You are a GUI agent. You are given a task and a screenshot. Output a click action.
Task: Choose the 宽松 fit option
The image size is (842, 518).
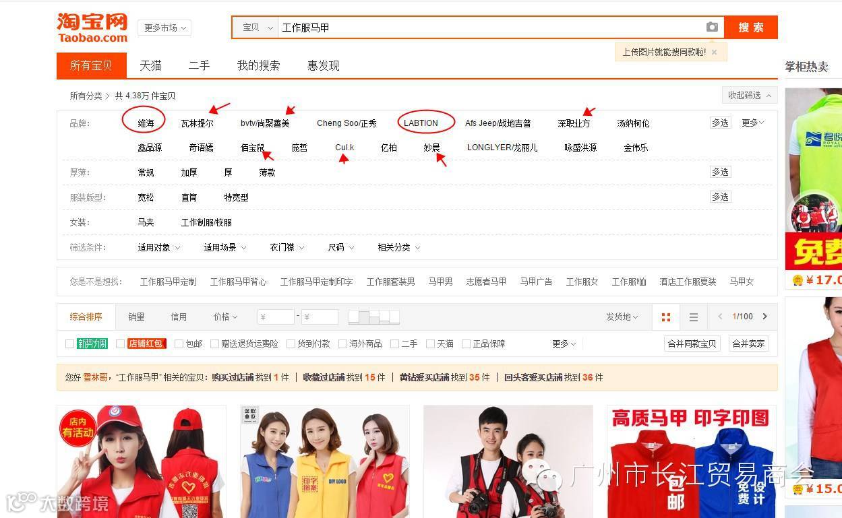click(x=146, y=197)
